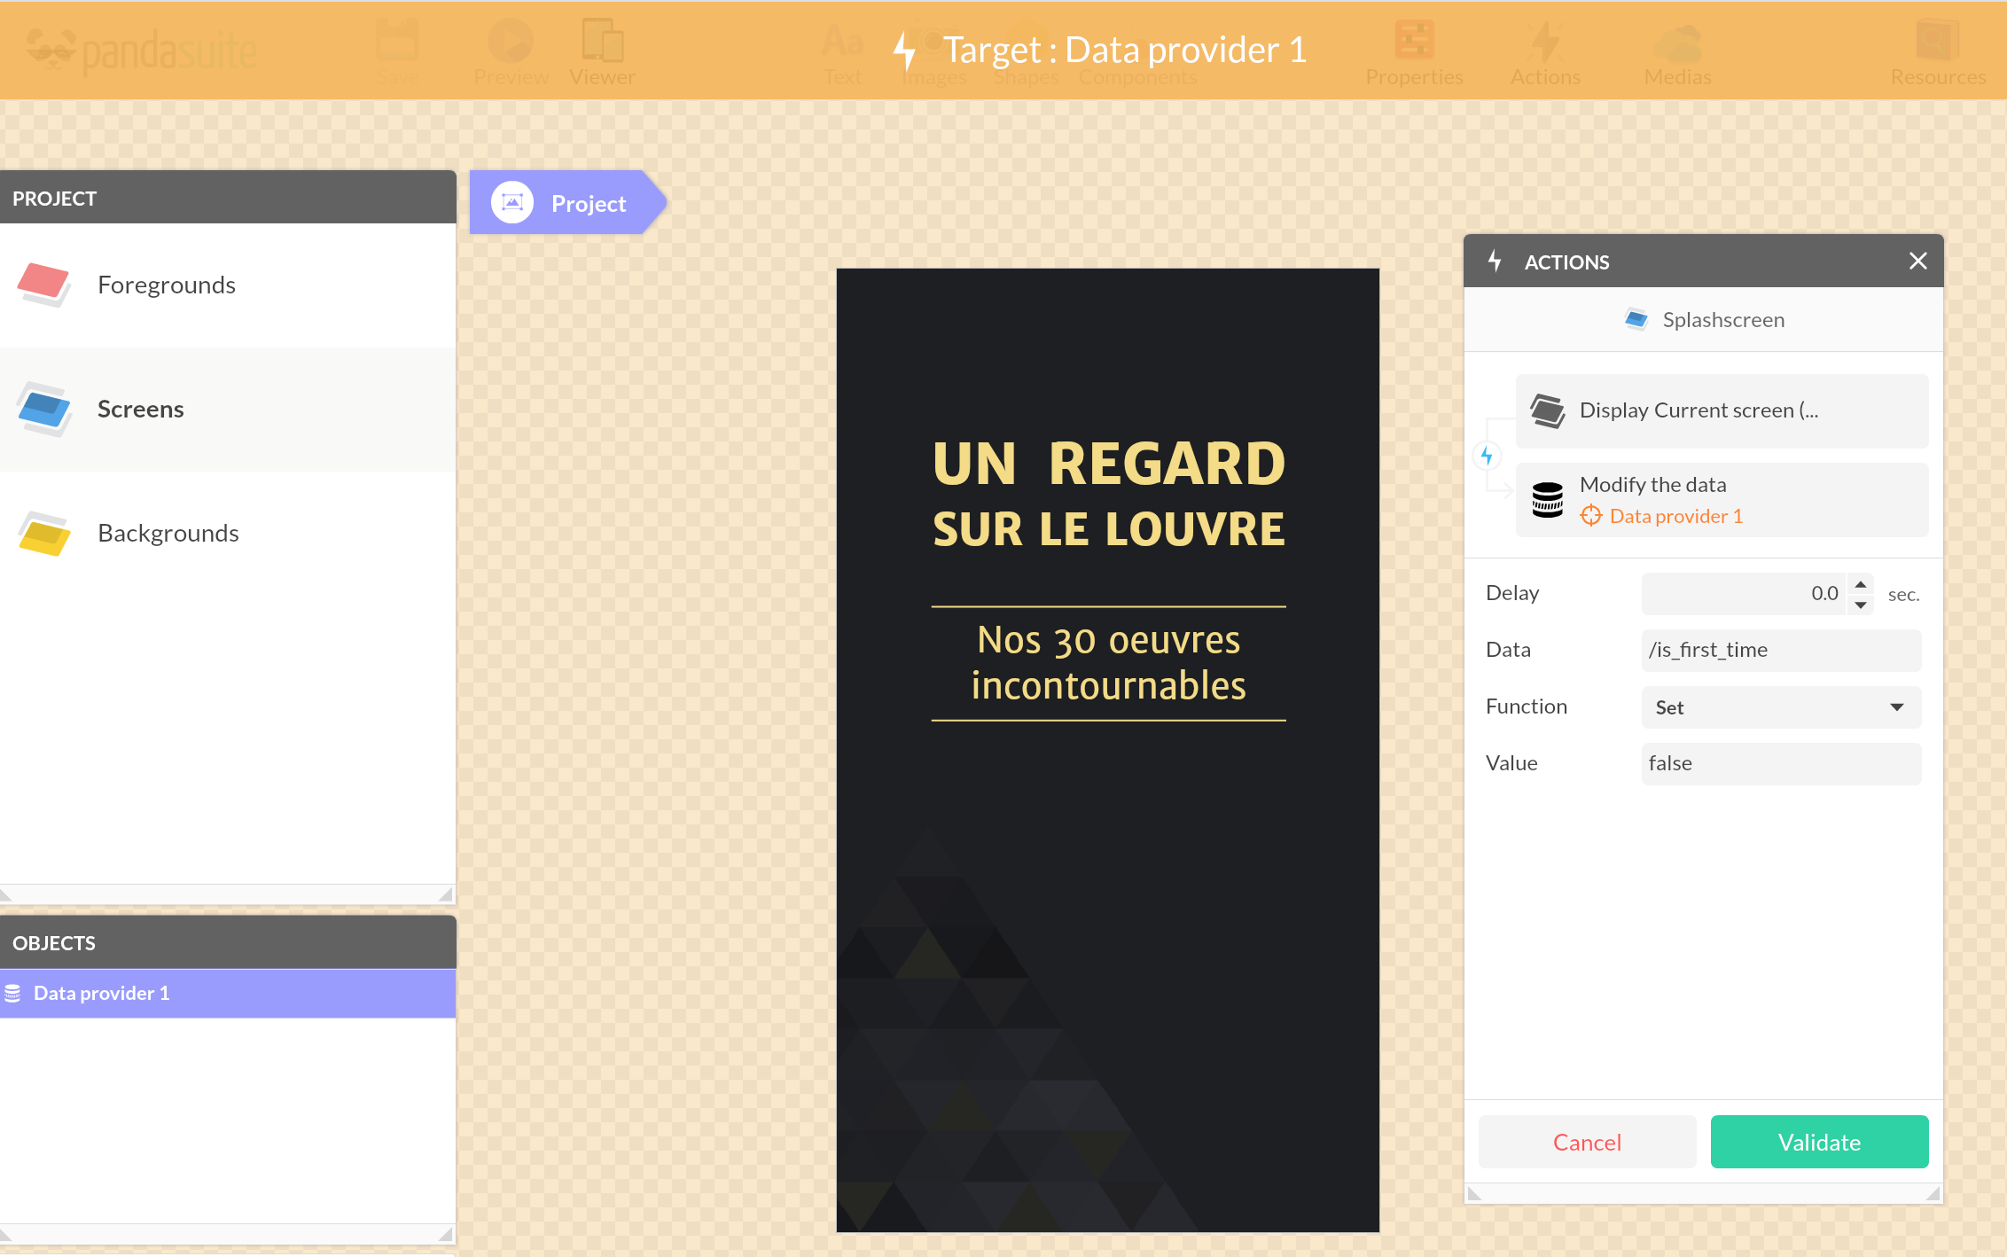This screenshot has width=2007, height=1257.
Task: Click the Project breadcrumb image icon
Action: 512,203
